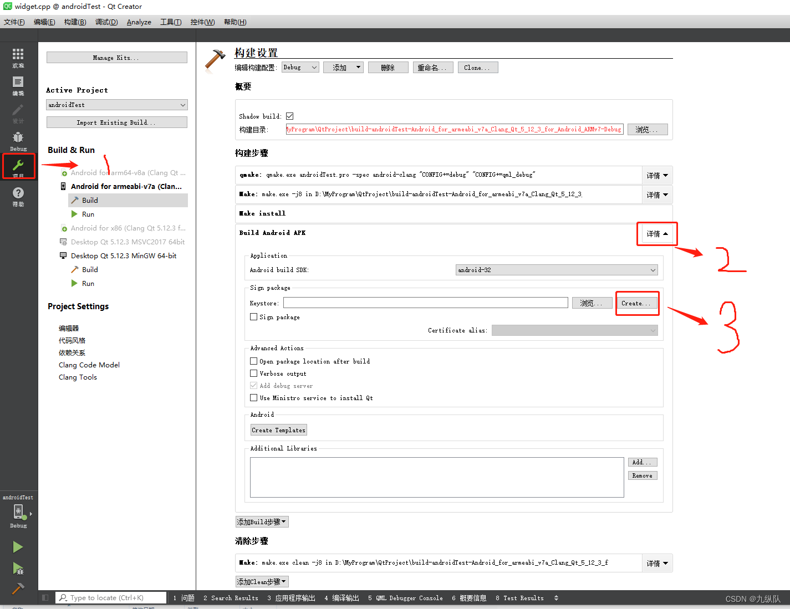Click the build directory path field

pyautogui.click(x=455, y=129)
